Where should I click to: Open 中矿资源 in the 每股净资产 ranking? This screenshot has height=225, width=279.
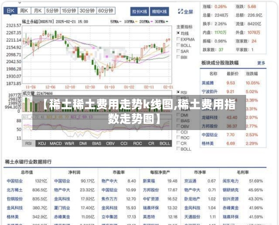click(151, 199)
